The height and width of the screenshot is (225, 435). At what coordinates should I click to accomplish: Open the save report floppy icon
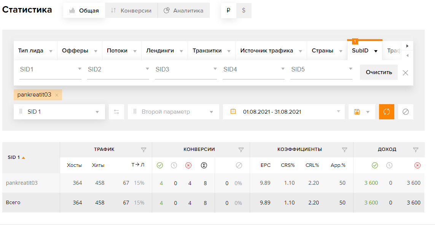[x=357, y=112]
